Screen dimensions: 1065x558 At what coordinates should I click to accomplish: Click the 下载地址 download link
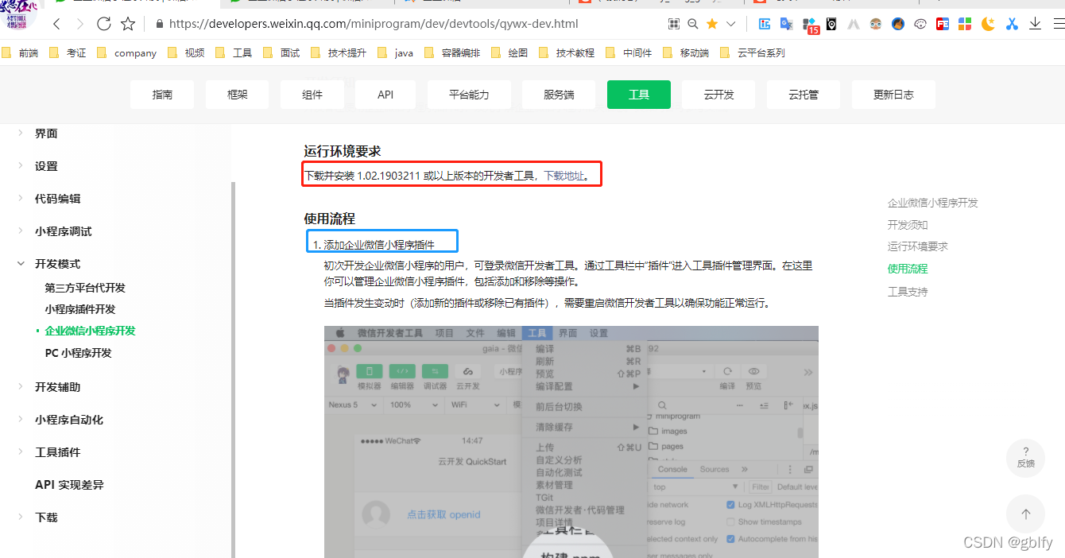(x=563, y=174)
